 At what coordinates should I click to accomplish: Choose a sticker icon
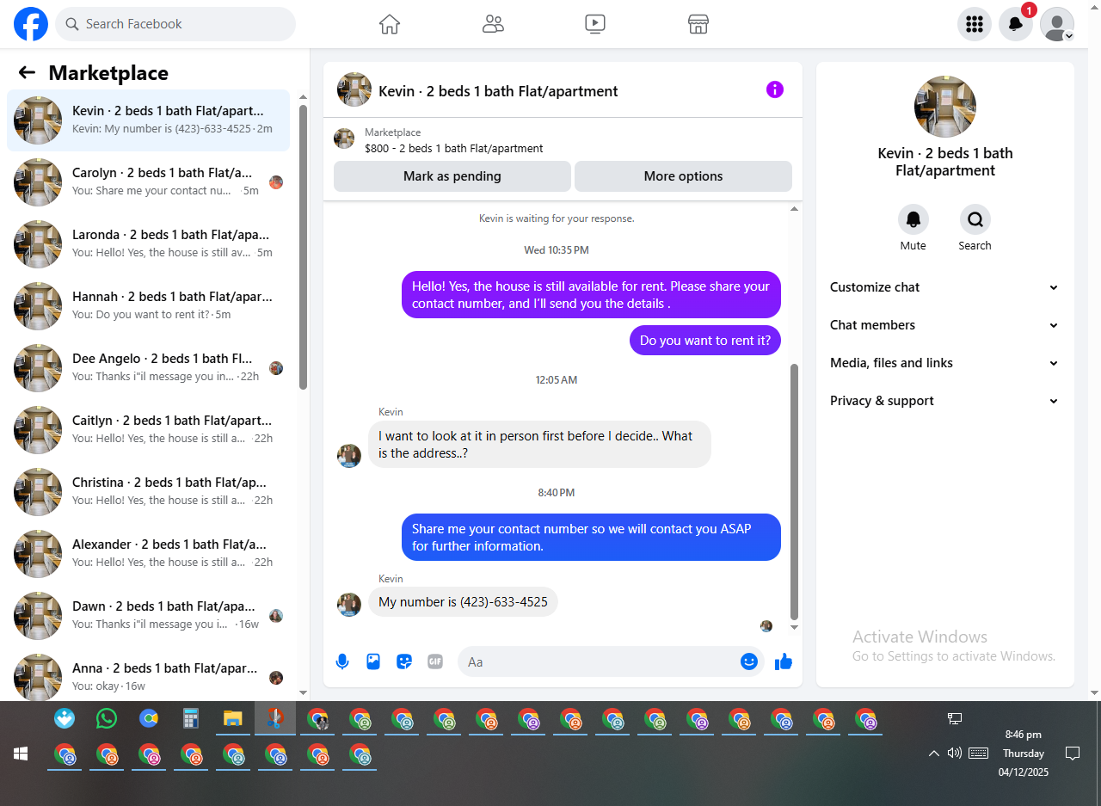tap(404, 661)
